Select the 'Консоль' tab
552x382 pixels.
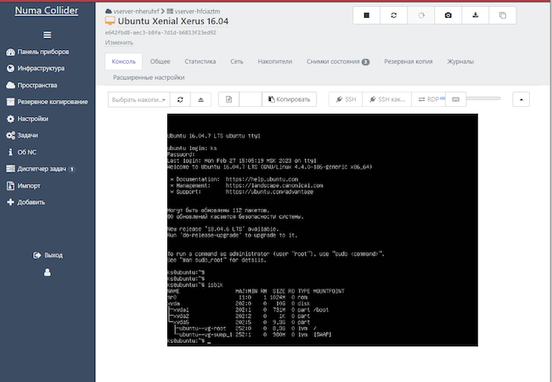[x=124, y=62]
